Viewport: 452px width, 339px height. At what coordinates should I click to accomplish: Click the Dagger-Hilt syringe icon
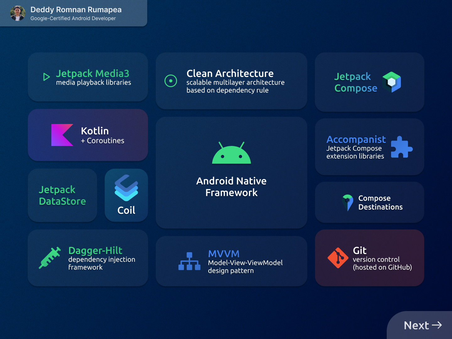coord(50,258)
